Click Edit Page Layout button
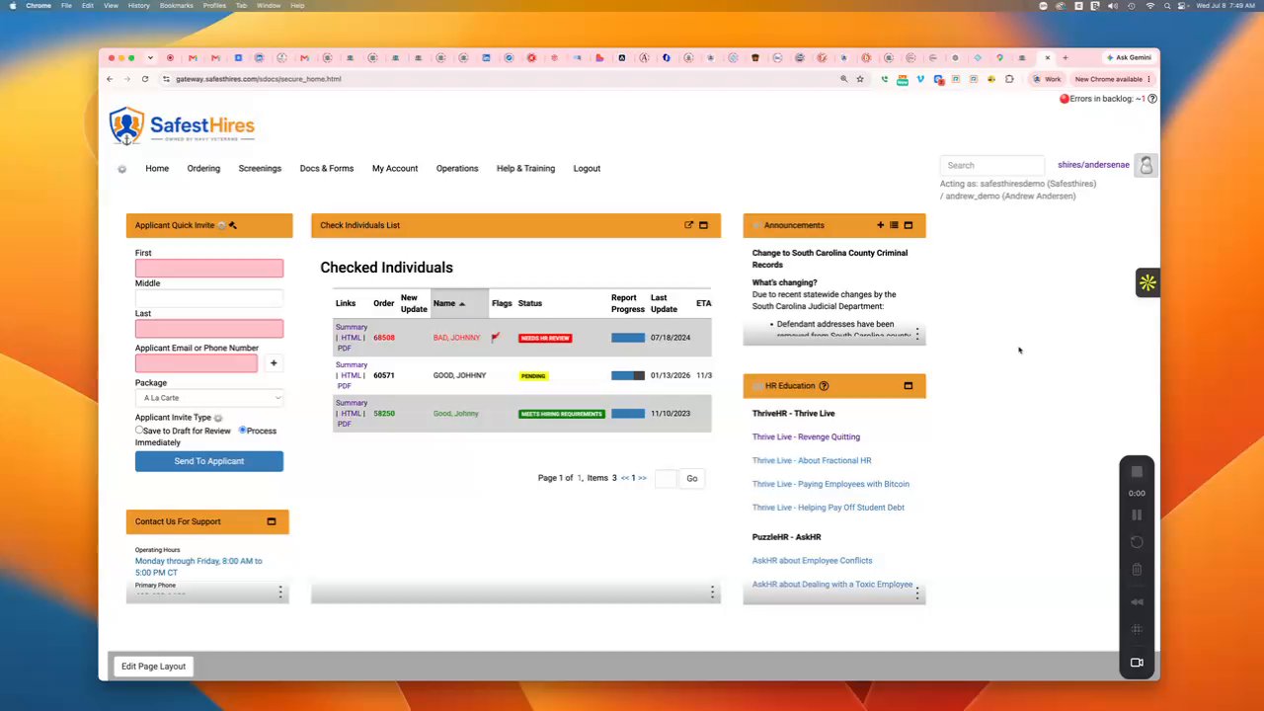Image resolution: width=1264 pixels, height=711 pixels. pos(153,667)
